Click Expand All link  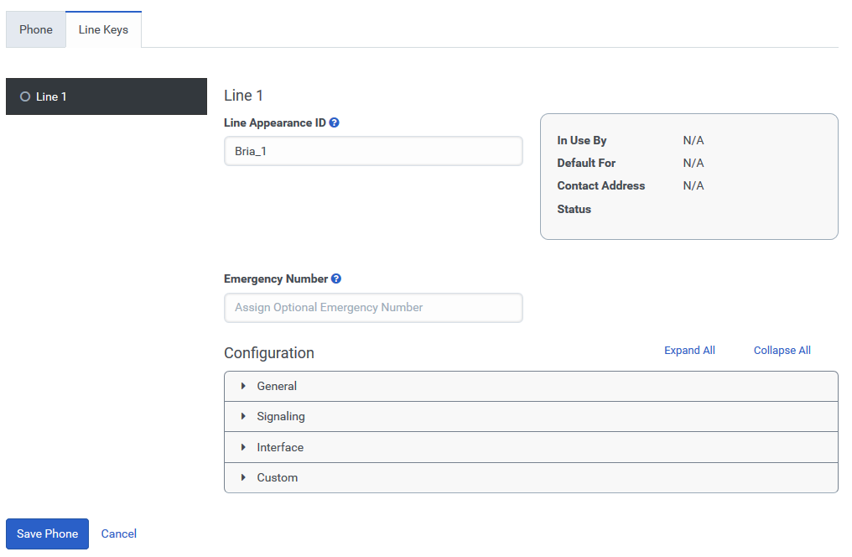click(x=689, y=351)
